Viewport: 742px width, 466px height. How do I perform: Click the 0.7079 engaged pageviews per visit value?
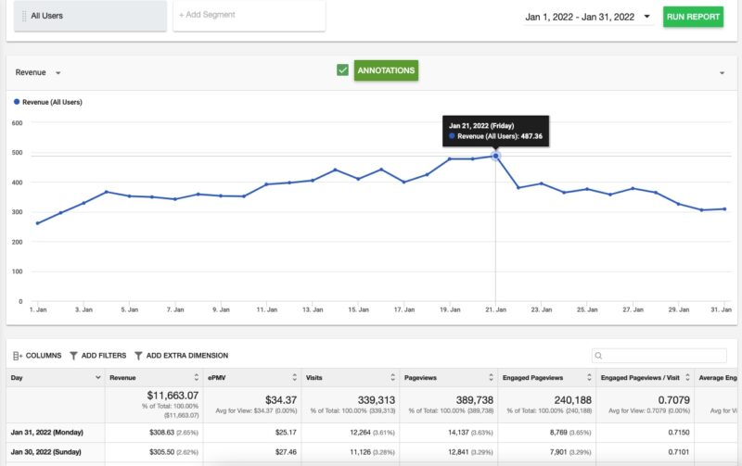tap(674, 400)
